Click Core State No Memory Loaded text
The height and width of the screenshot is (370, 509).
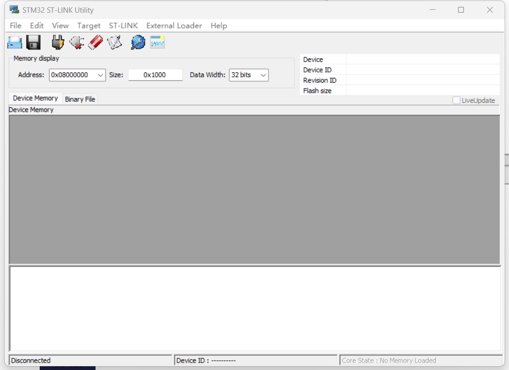tap(389, 361)
